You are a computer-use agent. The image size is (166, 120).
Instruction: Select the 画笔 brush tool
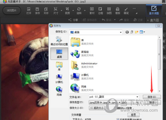click(126, 11)
